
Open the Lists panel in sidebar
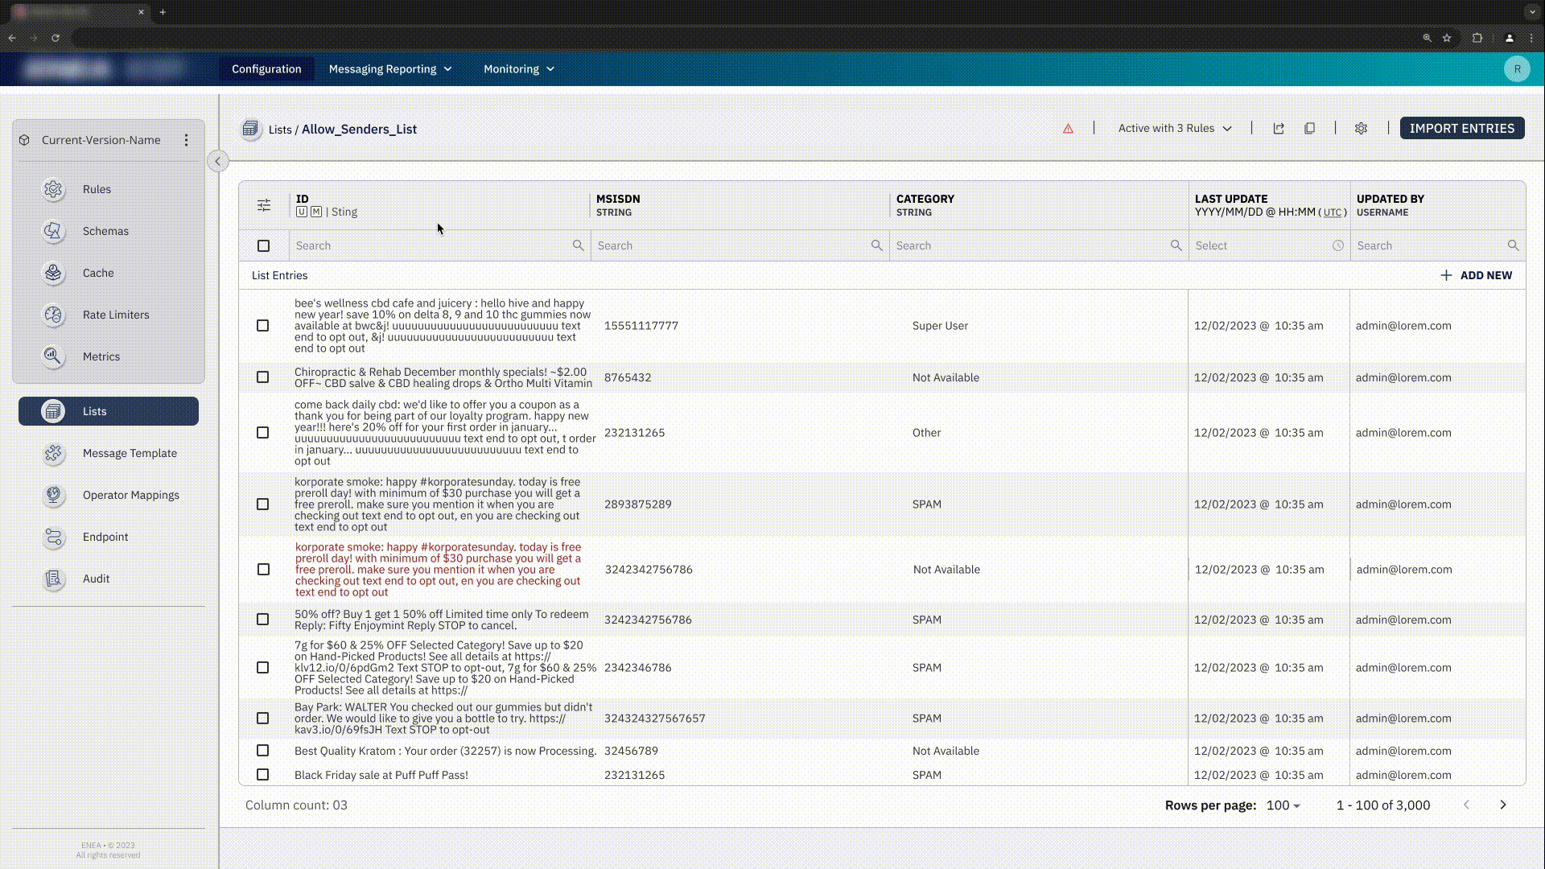click(x=107, y=411)
